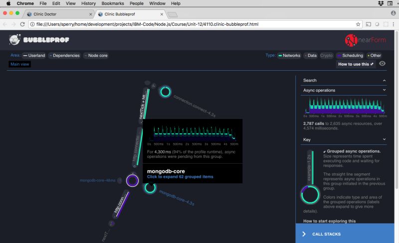This screenshot has height=243, width=399.
Task: Toggle Scheduling type filter
Action: [x=350, y=55]
